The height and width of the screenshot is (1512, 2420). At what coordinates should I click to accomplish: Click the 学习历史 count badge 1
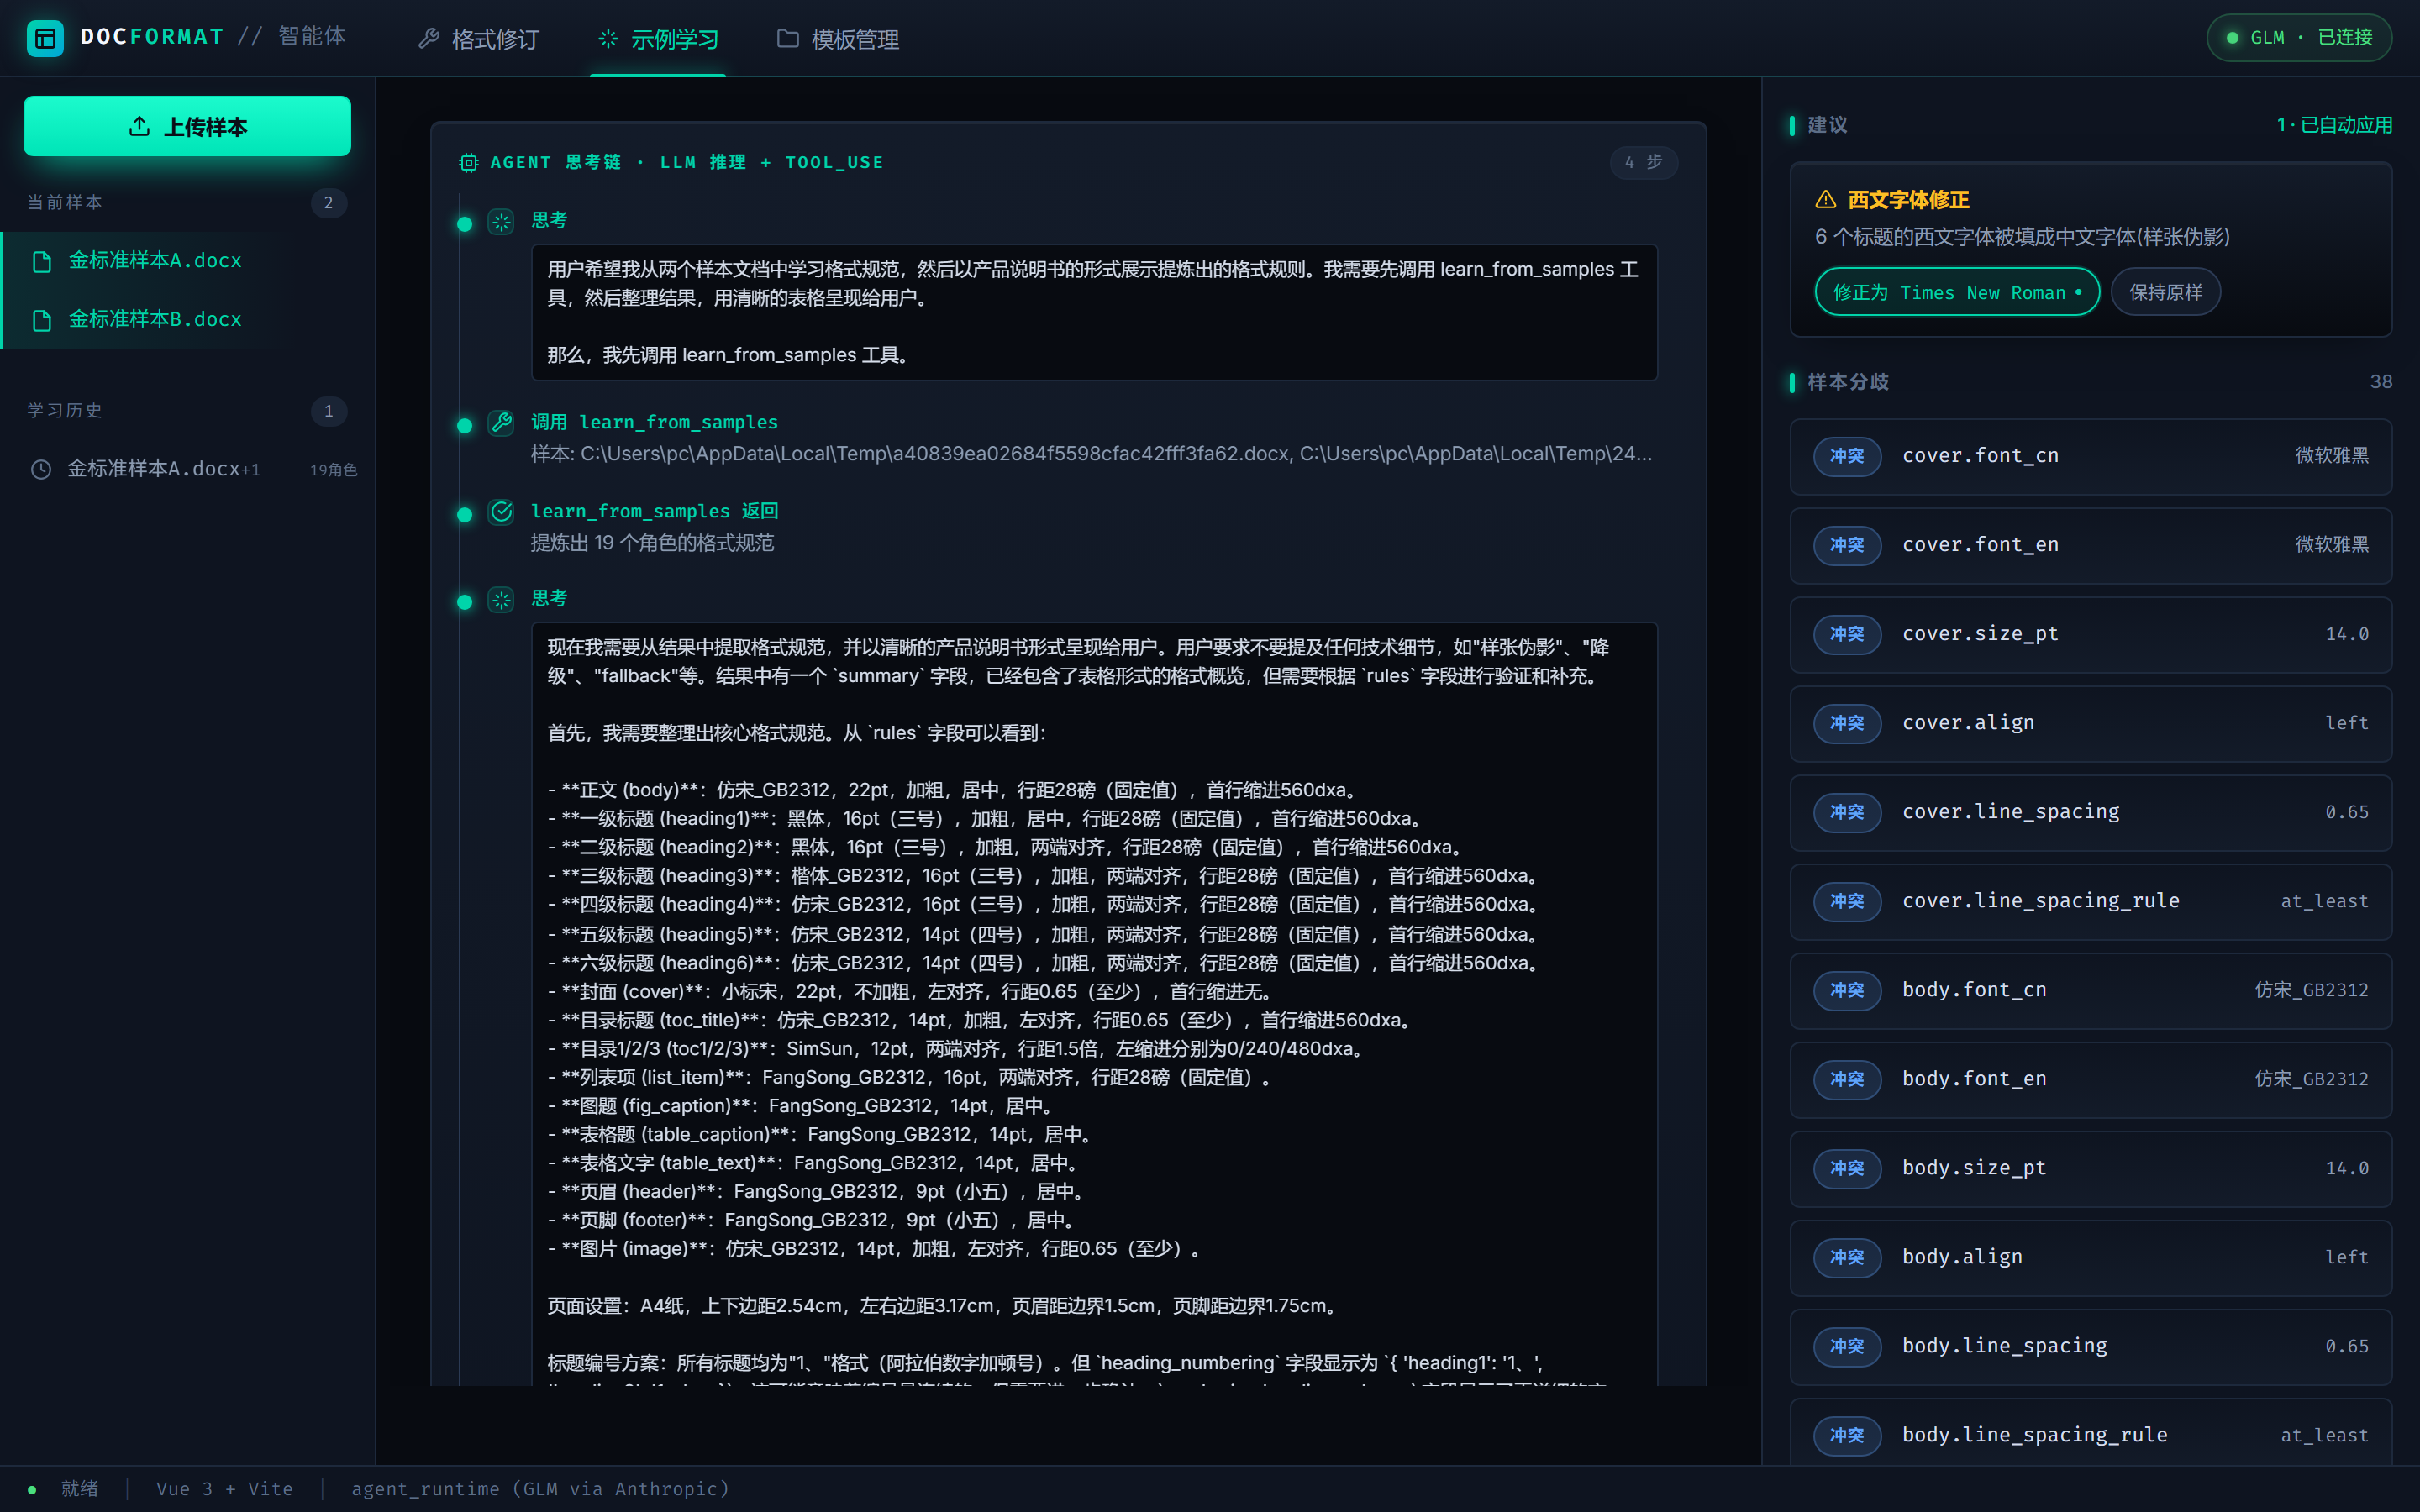click(328, 411)
